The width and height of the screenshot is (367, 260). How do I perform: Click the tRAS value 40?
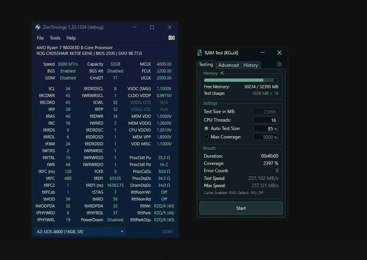click(x=68, y=116)
